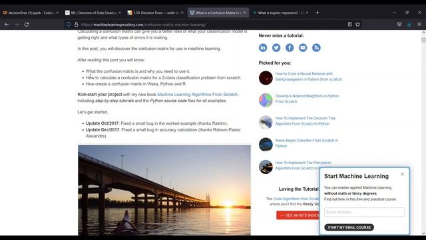Click the Decision Tree article thumbnail
The width and height of the screenshot is (426, 240).
[x=266, y=122]
